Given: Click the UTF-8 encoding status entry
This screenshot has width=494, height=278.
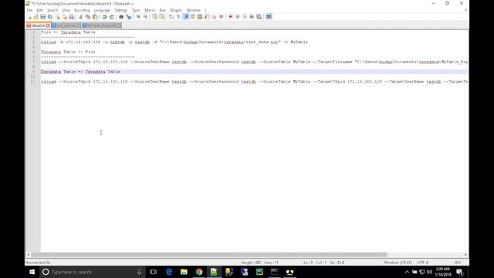Looking at the screenshot, I should coord(423,263).
